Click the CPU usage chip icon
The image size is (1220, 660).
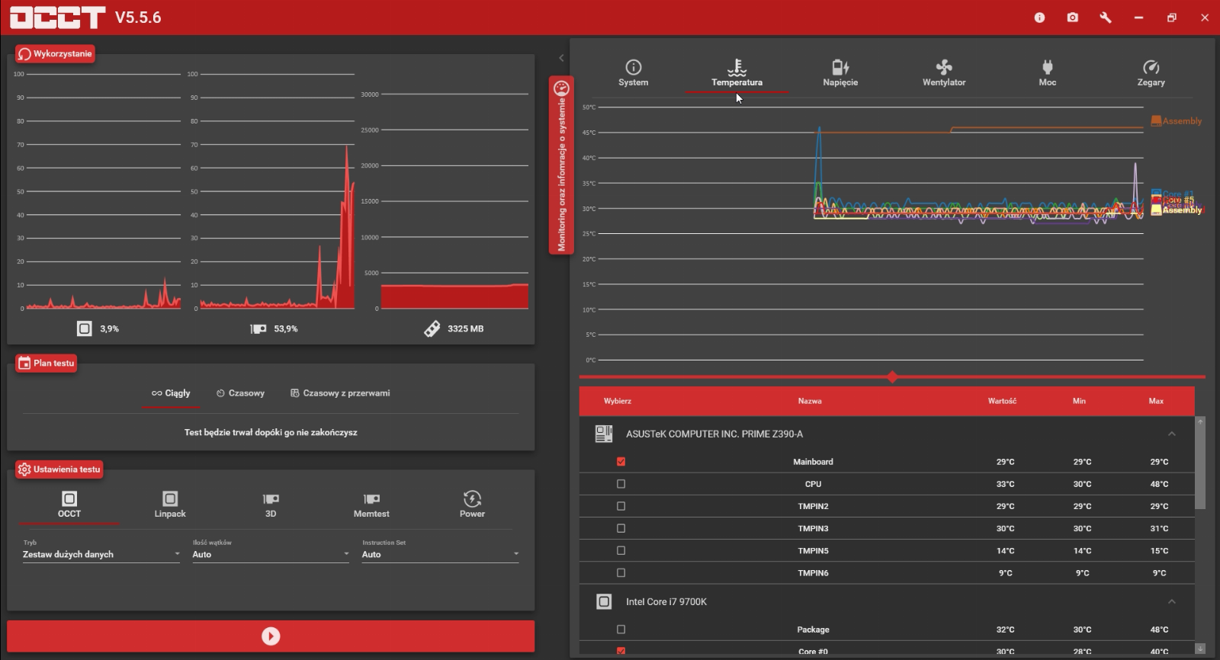point(85,328)
